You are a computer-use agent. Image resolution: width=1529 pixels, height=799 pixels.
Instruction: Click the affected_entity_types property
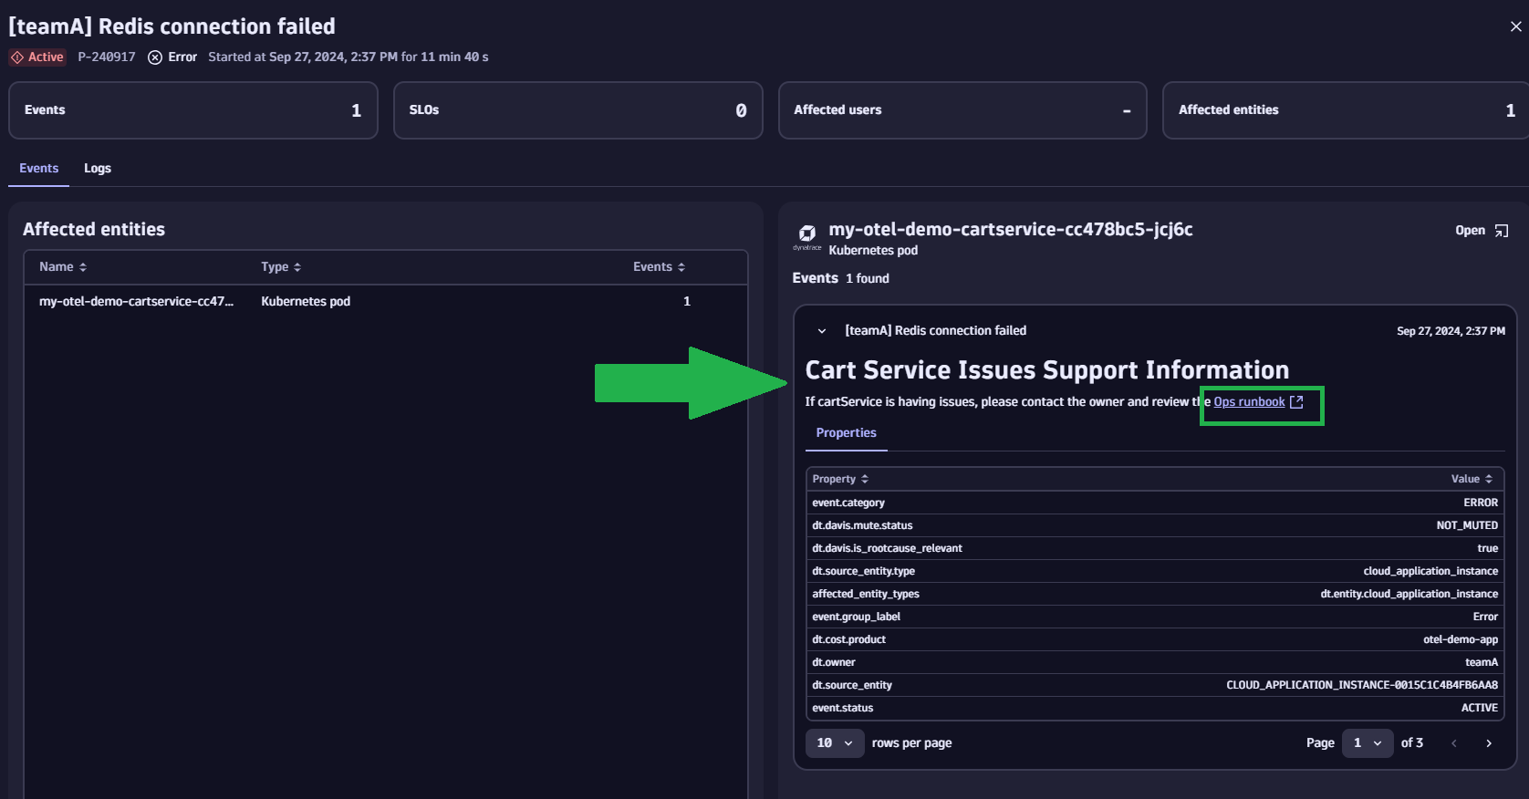click(866, 594)
